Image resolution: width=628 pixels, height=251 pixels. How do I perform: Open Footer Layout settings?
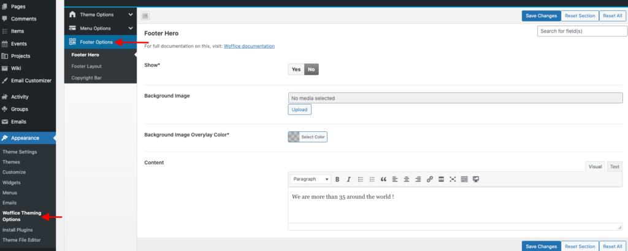86,66
